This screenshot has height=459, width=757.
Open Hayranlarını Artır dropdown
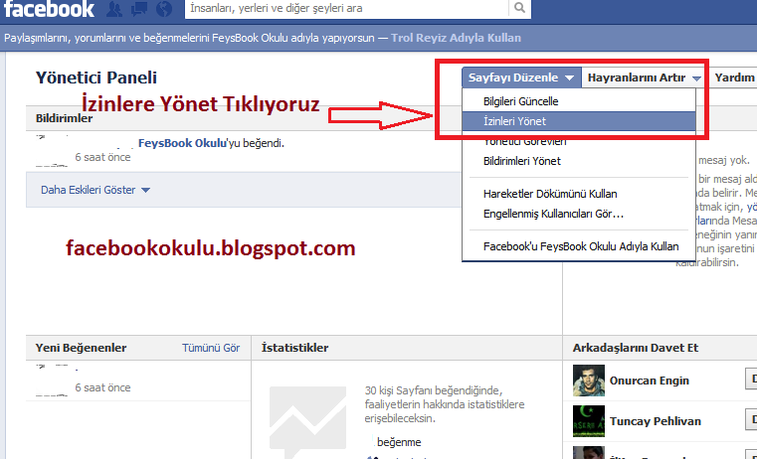tap(644, 77)
